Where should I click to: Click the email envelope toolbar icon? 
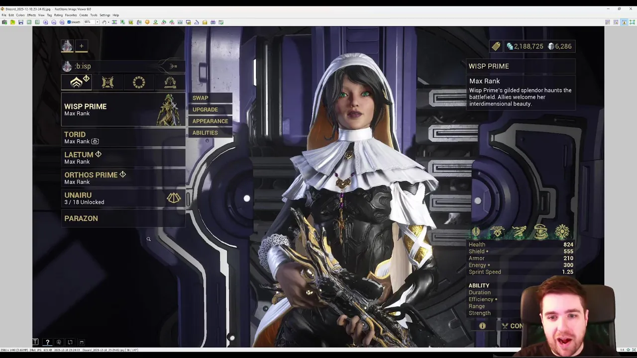[x=205, y=22]
